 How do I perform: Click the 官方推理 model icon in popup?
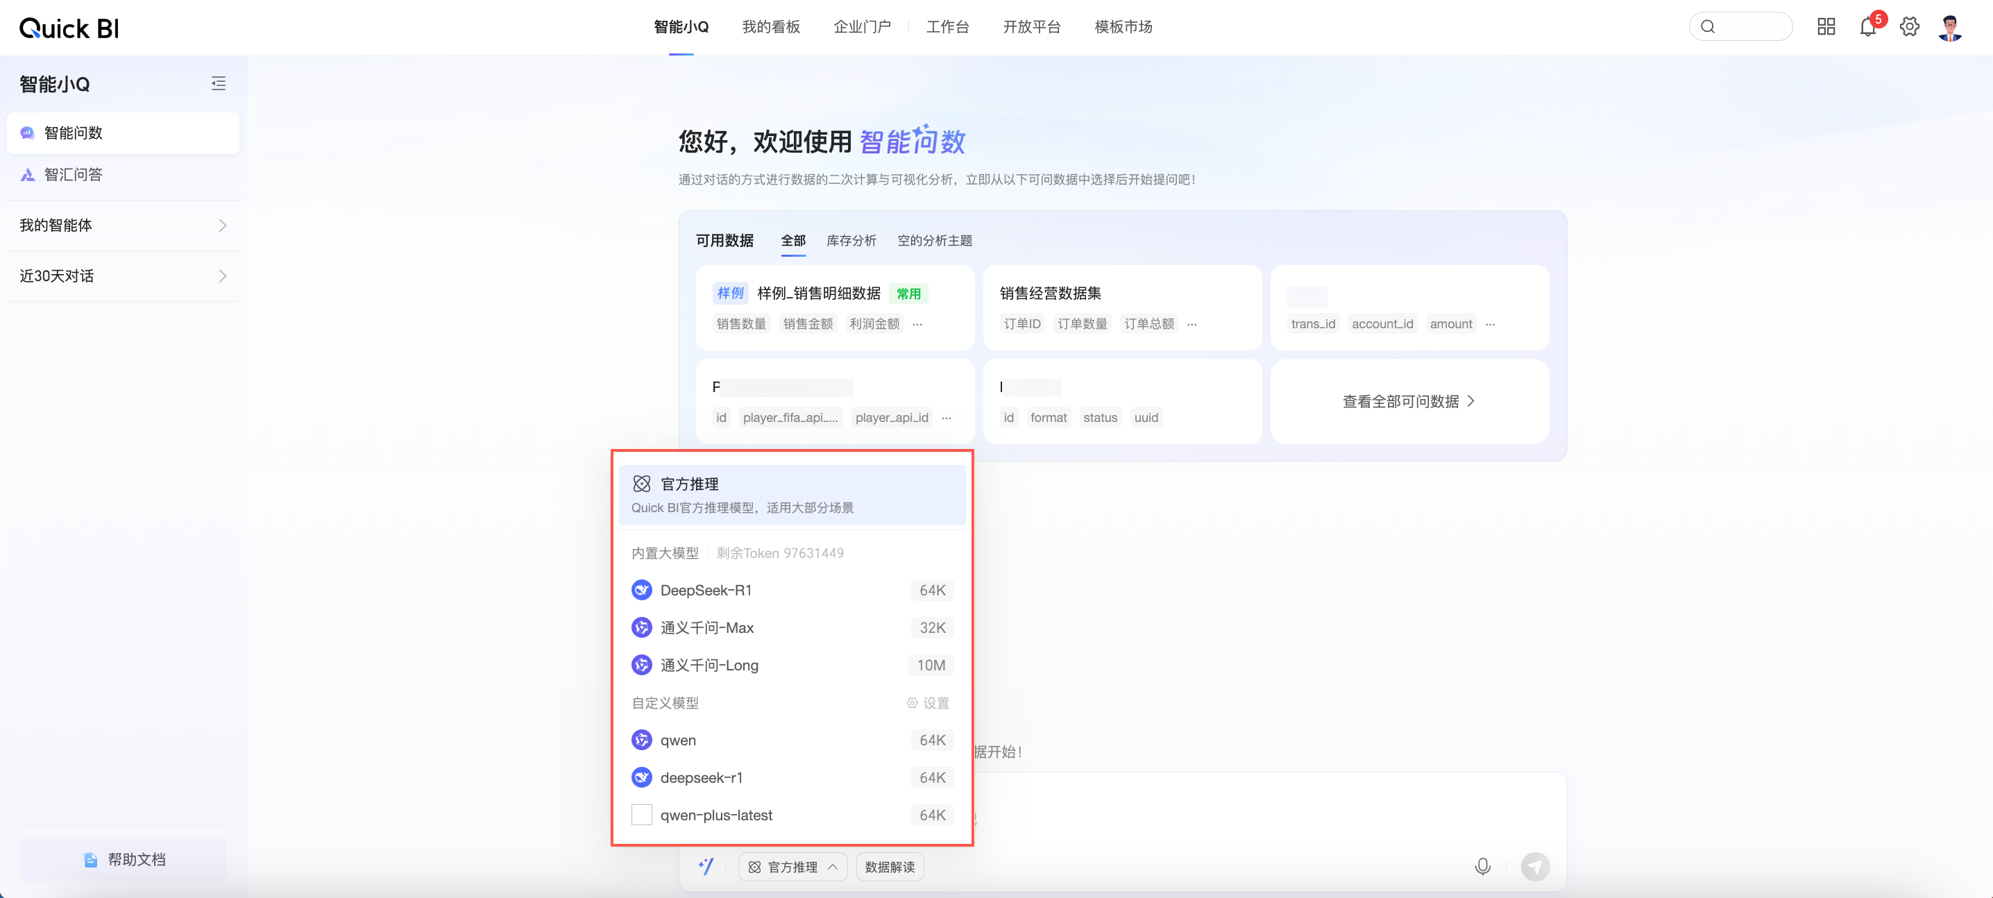(x=641, y=484)
